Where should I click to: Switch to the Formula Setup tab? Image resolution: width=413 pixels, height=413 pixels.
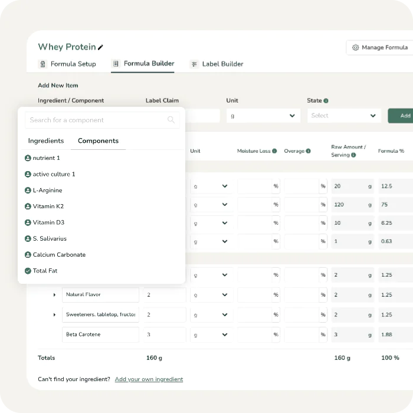pyautogui.click(x=67, y=64)
